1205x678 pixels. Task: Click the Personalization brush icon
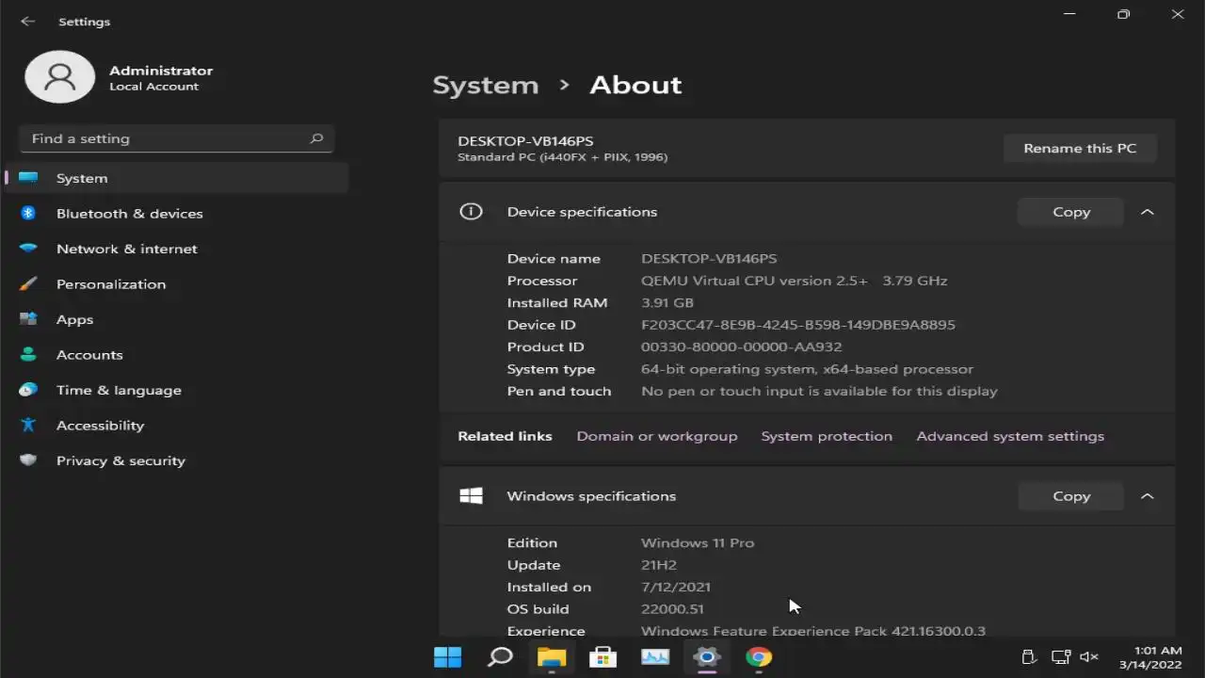(x=28, y=283)
